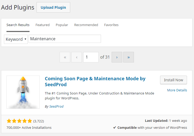Open the SeedProd rocket plugin thumbnail
194x136 pixels.
(23, 92)
